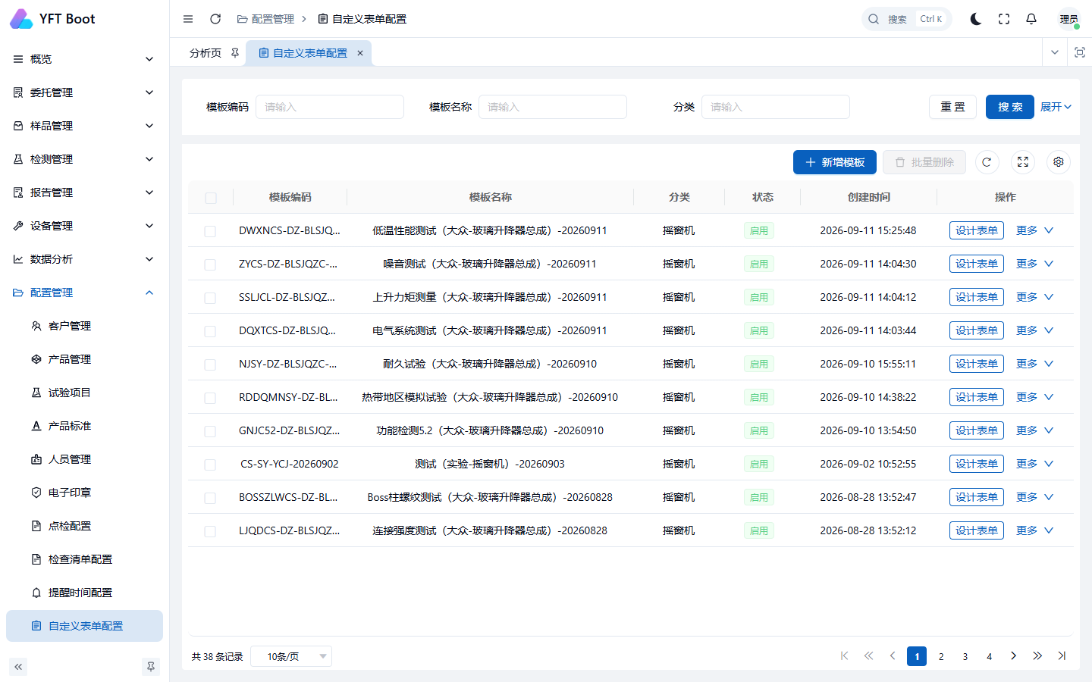Open the global search box in header
Viewport: 1092px width, 682px height.
tap(907, 19)
